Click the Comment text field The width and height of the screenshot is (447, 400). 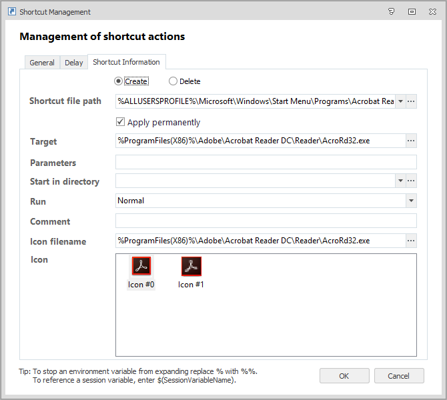pyautogui.click(x=266, y=221)
